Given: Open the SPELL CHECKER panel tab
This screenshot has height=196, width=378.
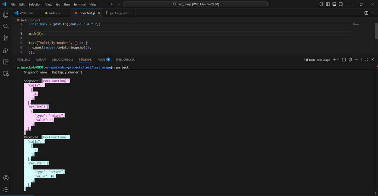Looking at the screenshot, I should coord(125,59).
